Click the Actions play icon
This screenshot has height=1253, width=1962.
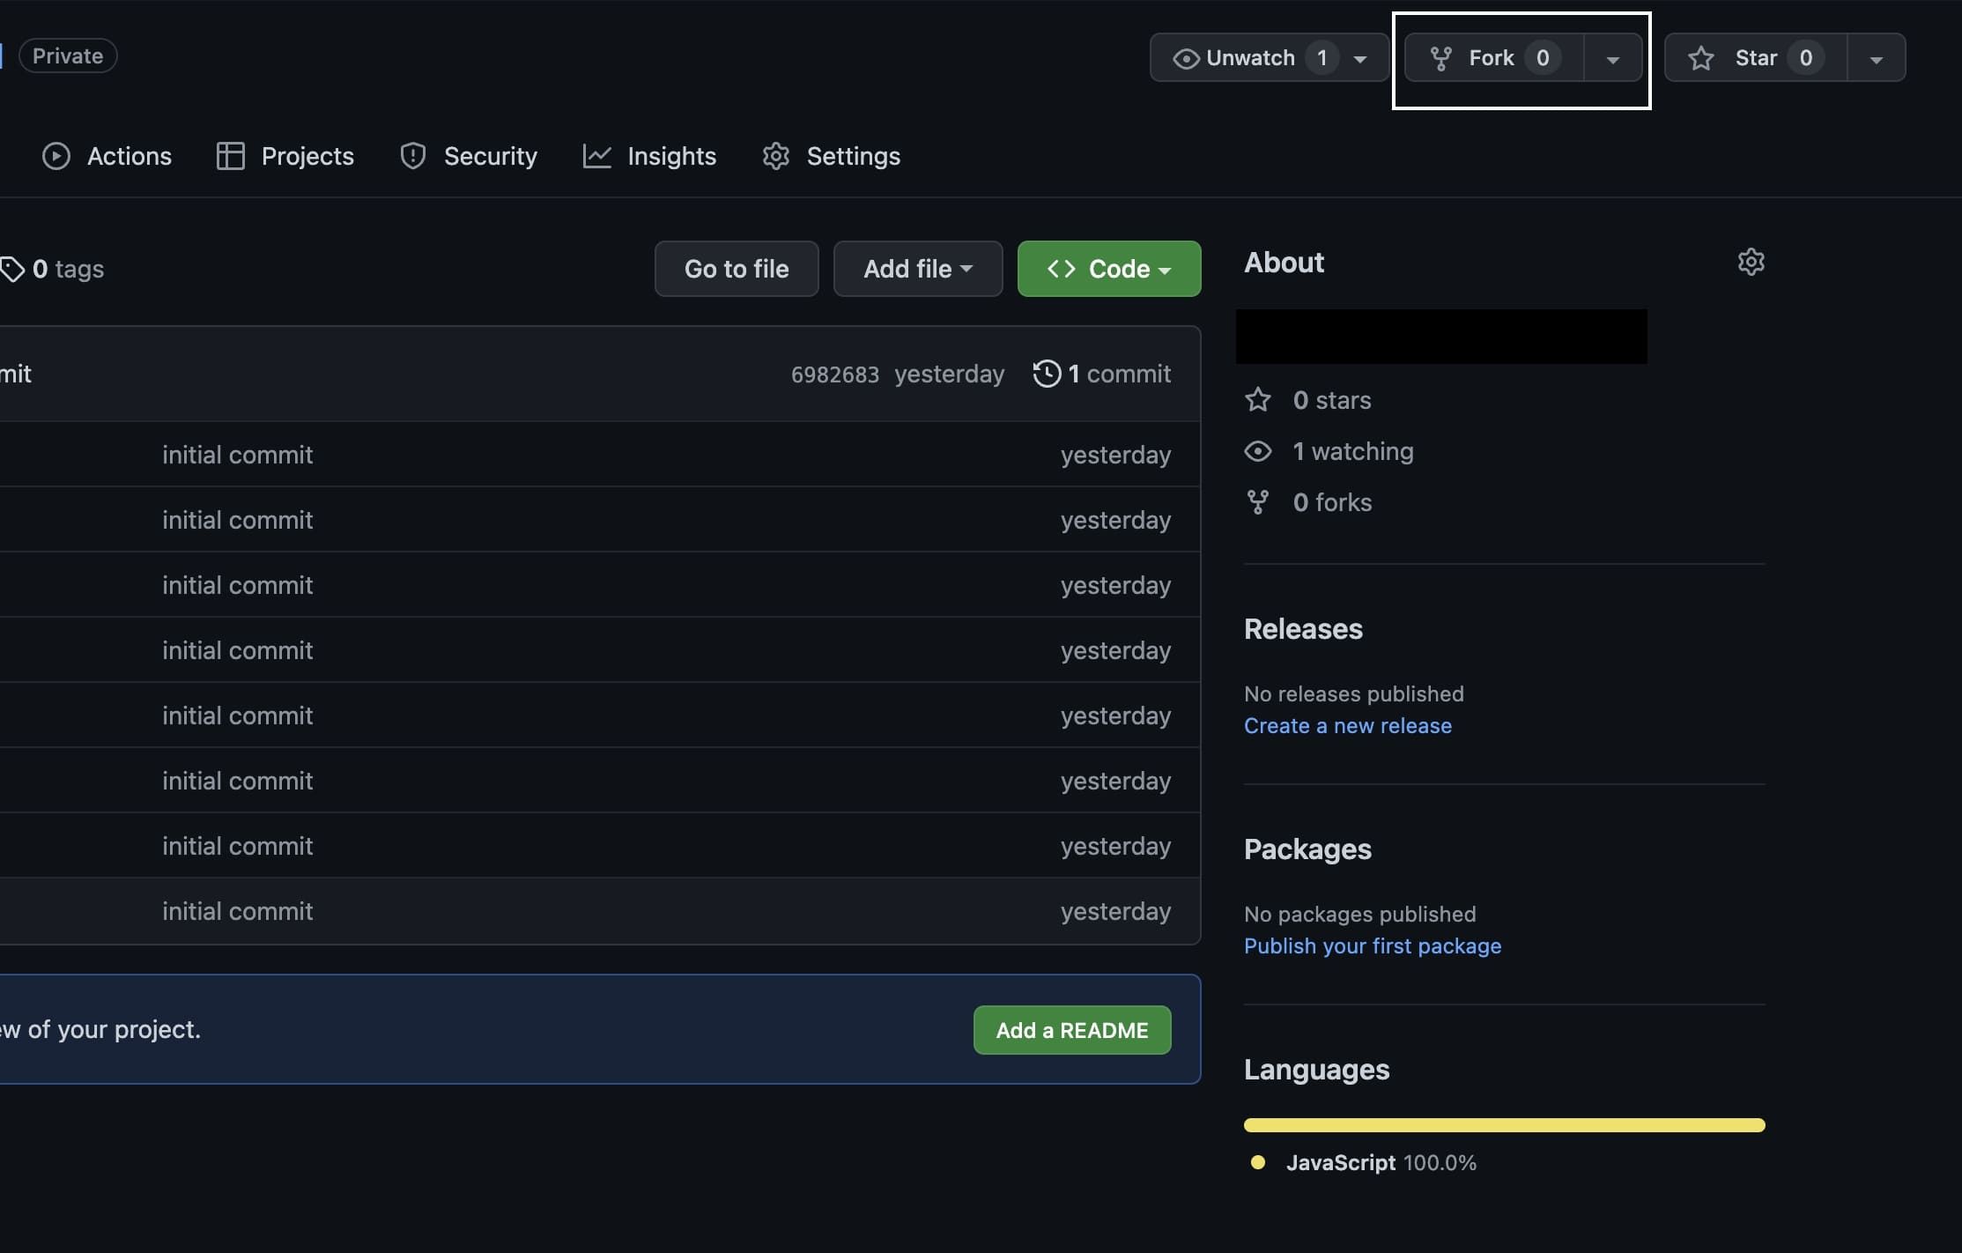pyautogui.click(x=56, y=156)
